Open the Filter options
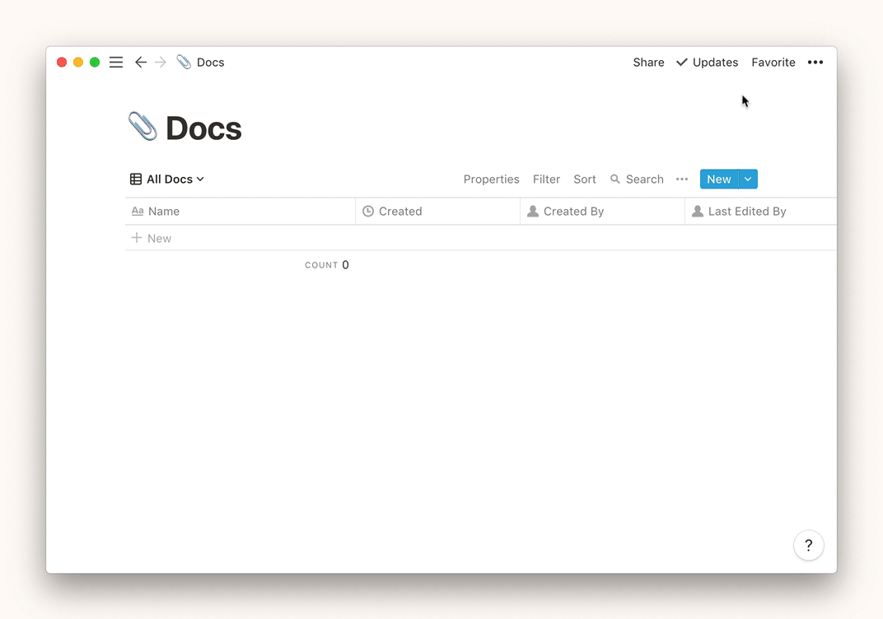883x619 pixels. [x=546, y=179]
